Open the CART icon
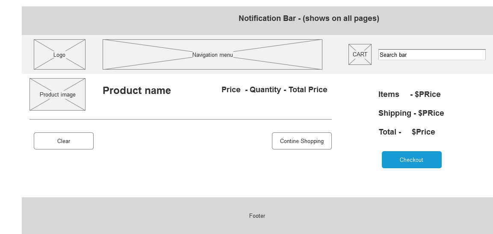This screenshot has width=493, height=234. tap(360, 55)
